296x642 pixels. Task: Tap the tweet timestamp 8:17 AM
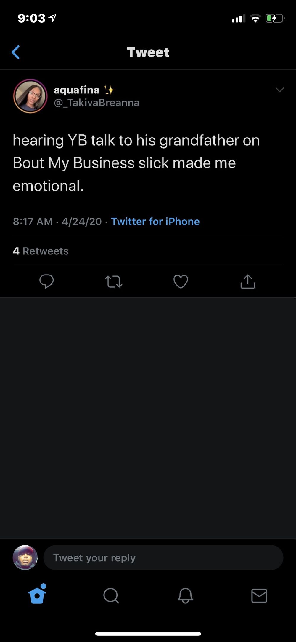[x=33, y=222]
